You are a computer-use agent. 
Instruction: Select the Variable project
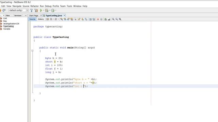[7, 29]
